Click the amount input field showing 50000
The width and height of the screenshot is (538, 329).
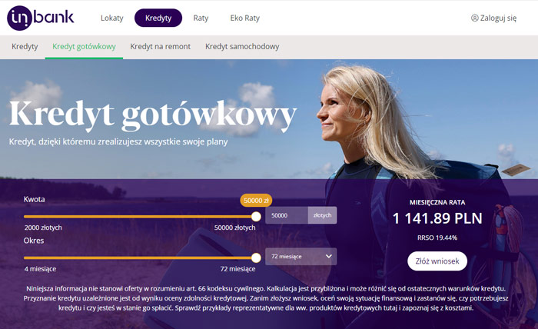[287, 215]
